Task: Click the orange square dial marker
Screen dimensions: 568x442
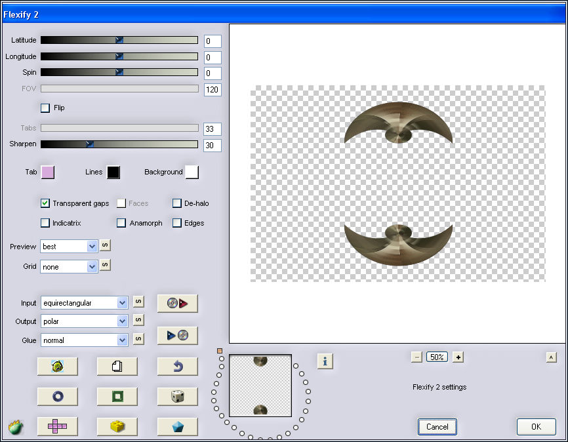Action: tap(220, 351)
